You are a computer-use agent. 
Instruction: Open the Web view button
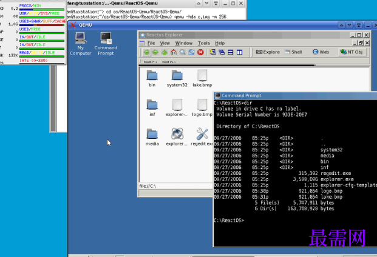click(321, 52)
